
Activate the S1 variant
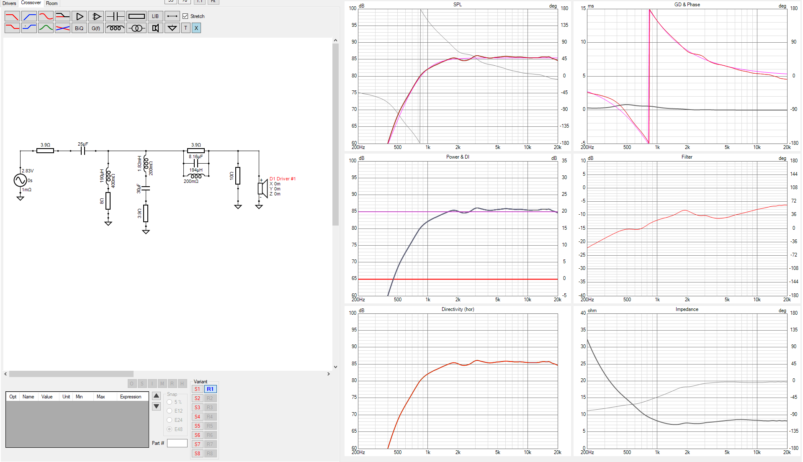tap(197, 389)
